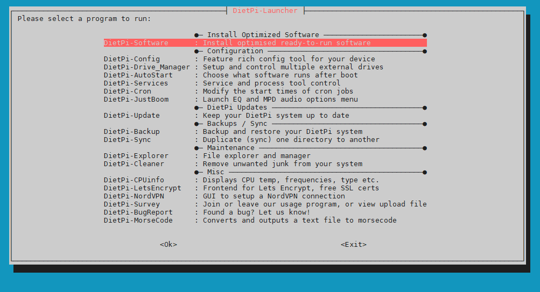Click 'Feature rich config tool for your device' text

point(289,59)
